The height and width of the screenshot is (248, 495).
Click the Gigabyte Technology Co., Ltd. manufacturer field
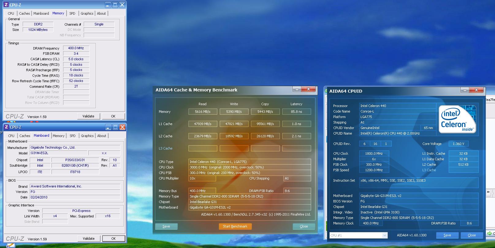(x=75, y=147)
